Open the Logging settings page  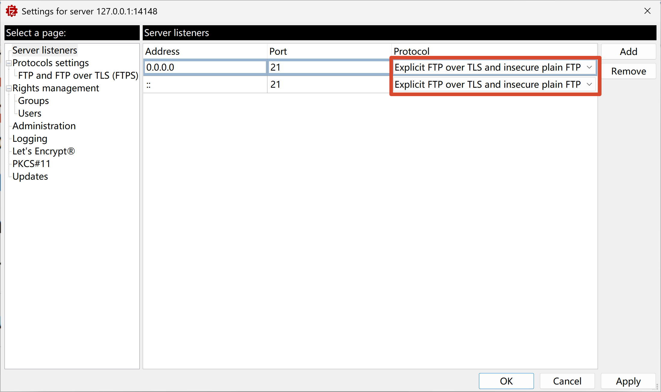[x=30, y=138]
